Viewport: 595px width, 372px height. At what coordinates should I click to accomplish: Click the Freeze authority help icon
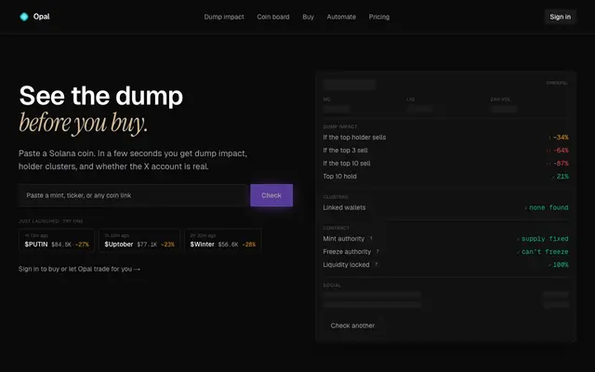(377, 251)
